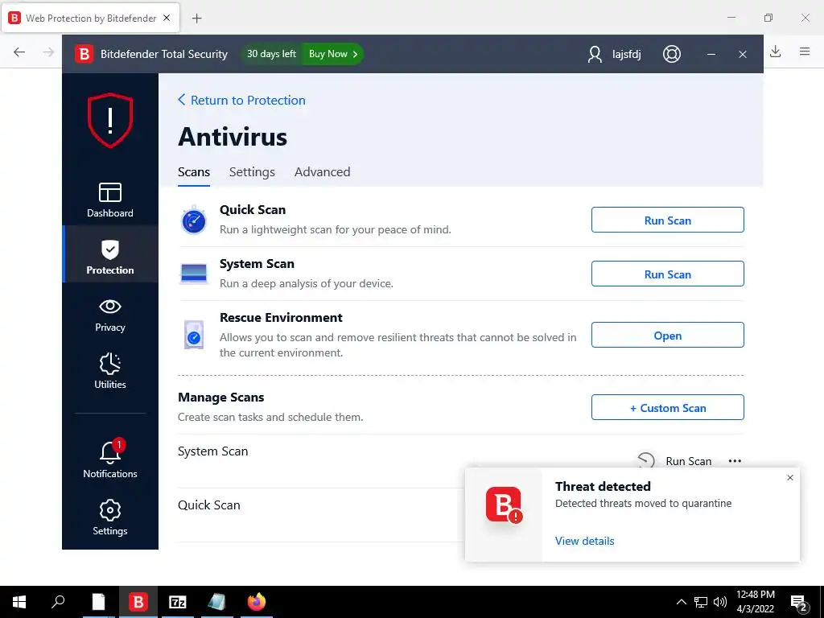This screenshot has height=618, width=824.
Task: Click the 30 days left trial label
Action: click(271, 54)
